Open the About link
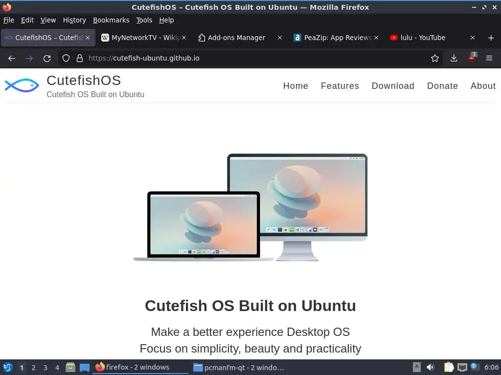Viewport: 501px width, 375px height. coord(483,86)
